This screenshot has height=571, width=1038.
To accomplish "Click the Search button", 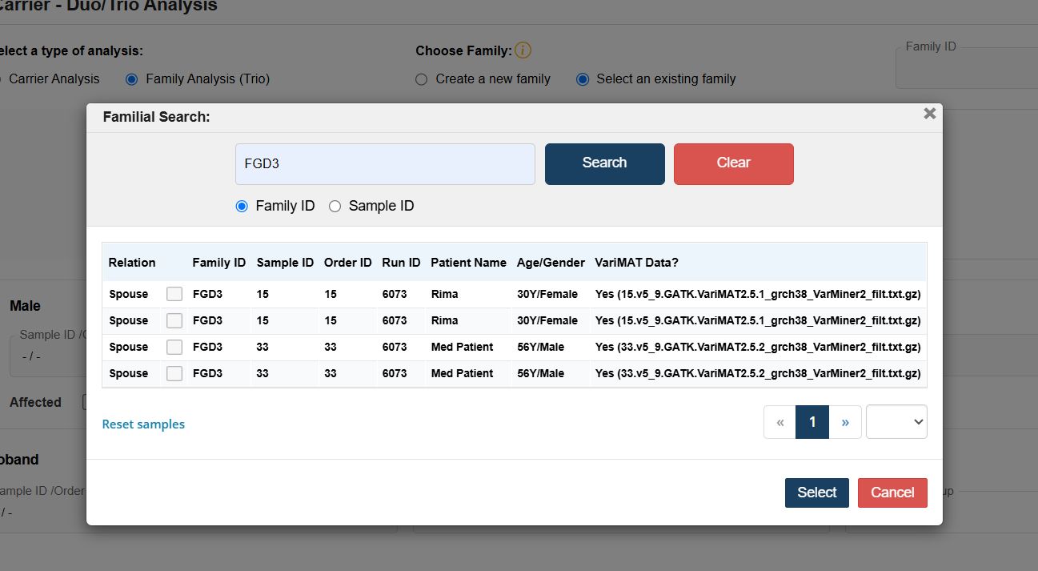I will [x=604, y=163].
